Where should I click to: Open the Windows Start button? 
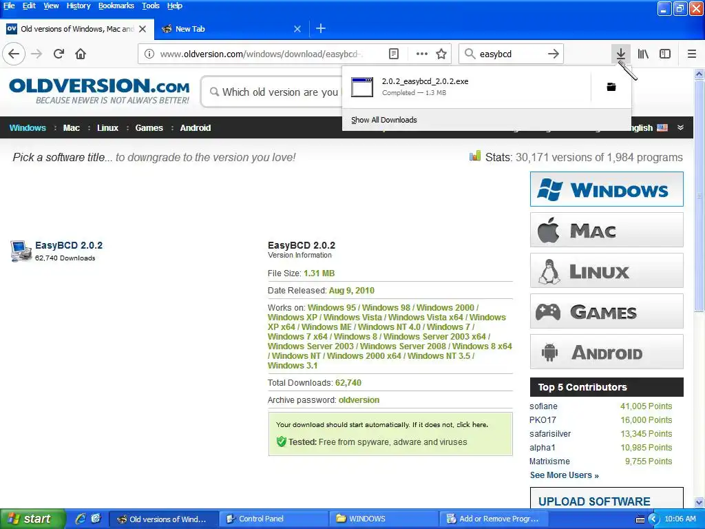33,519
